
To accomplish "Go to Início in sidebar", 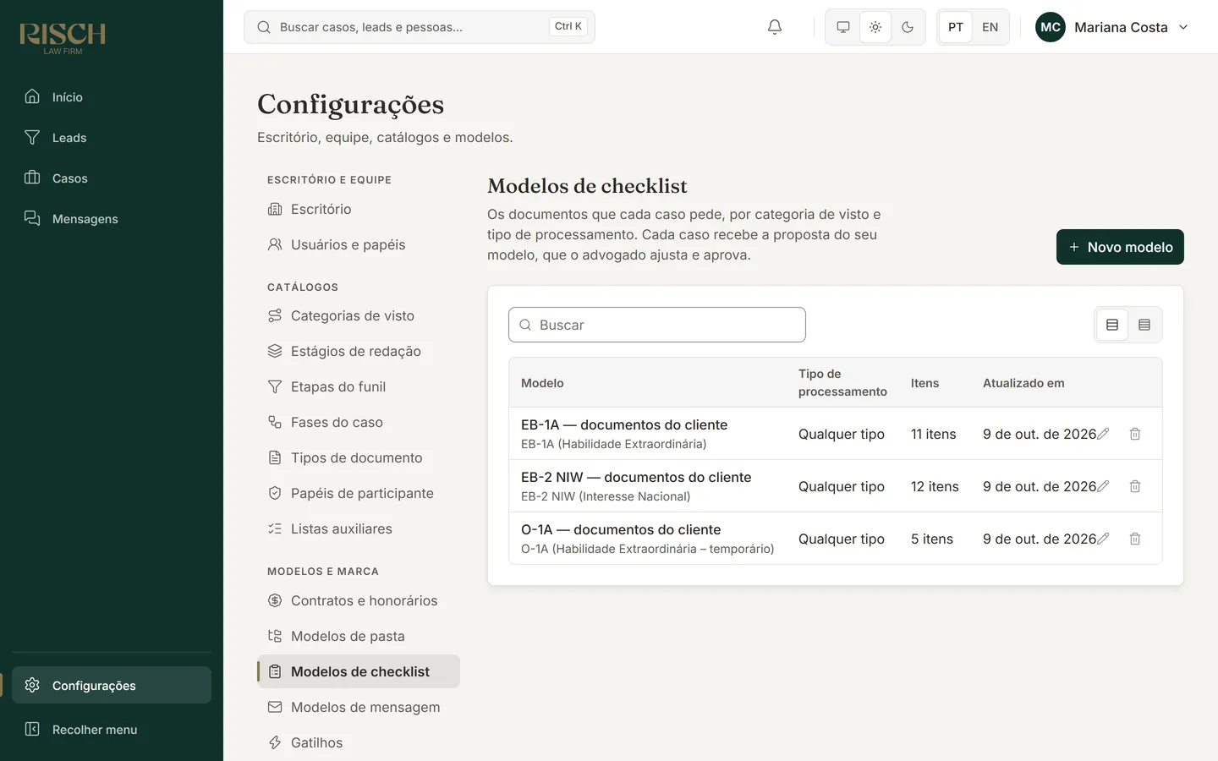I will click(112, 97).
